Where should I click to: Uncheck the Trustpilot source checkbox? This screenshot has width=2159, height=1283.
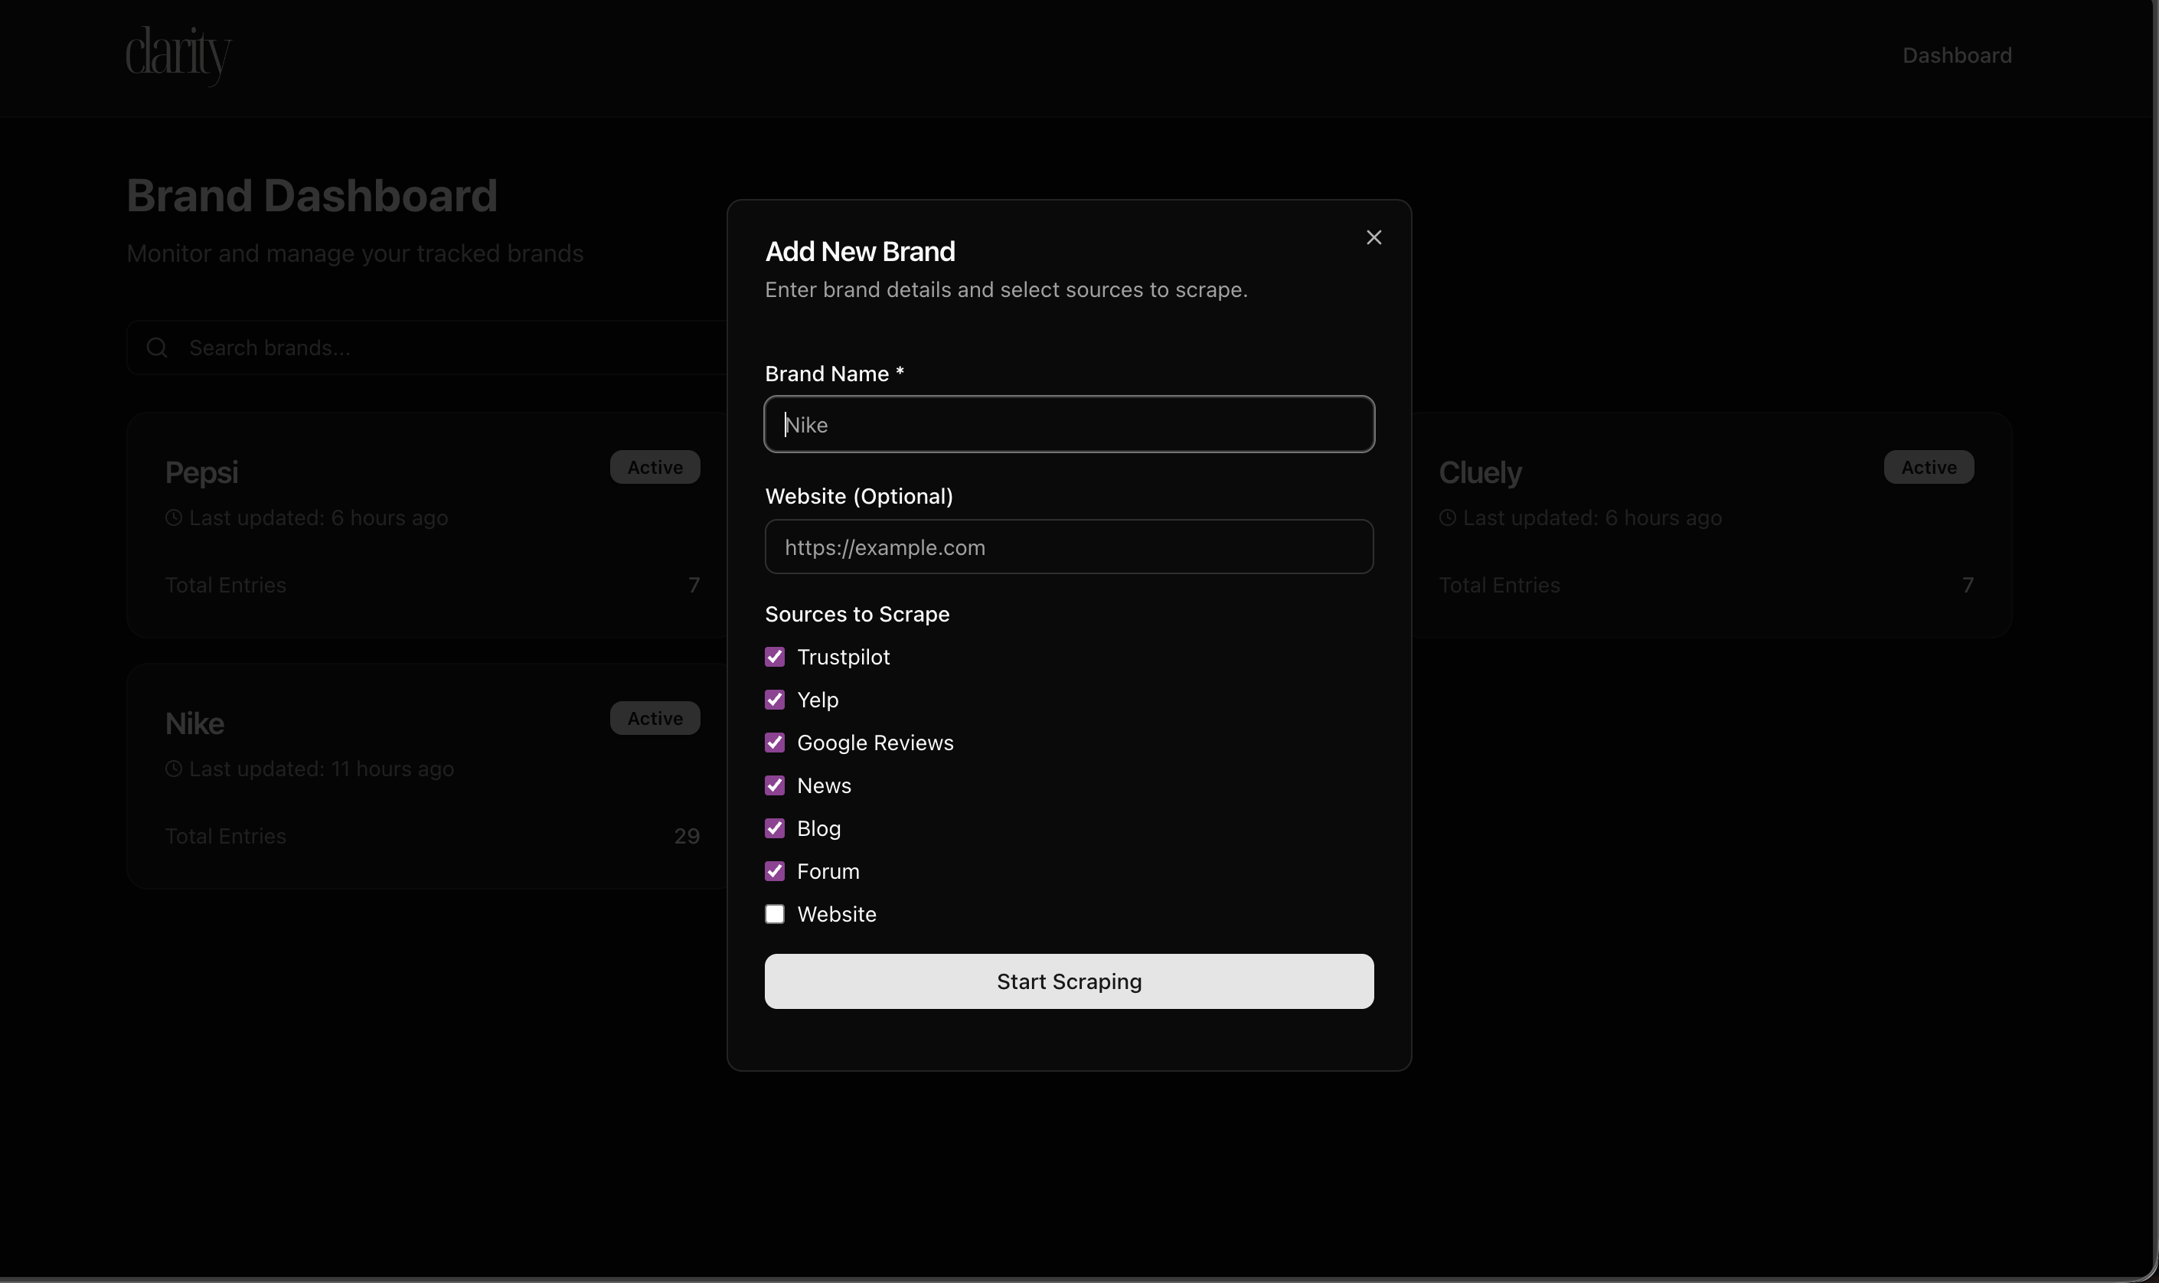[775, 657]
